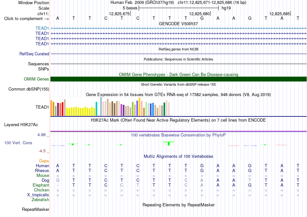This screenshot has width=307, height=217.
Task: Click the Mouse alignment row label
Action: tap(43, 176)
